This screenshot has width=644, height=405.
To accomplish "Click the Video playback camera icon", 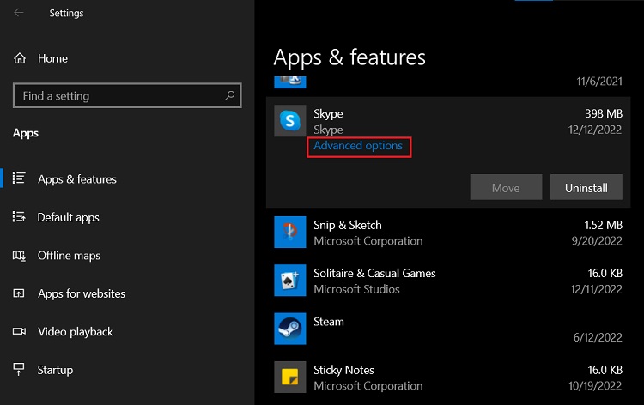I will click(x=19, y=331).
